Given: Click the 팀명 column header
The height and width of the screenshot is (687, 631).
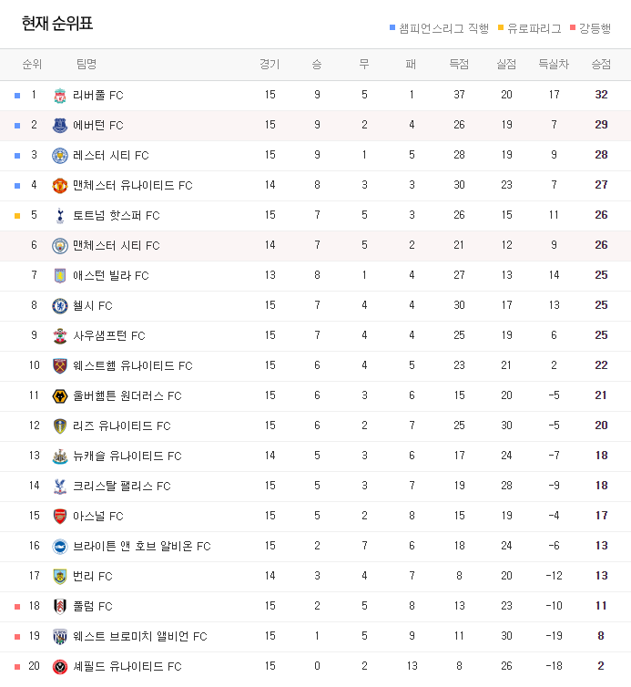Looking at the screenshot, I should pyautogui.click(x=87, y=65).
